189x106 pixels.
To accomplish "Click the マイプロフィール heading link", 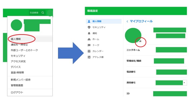I will pos(141,21).
